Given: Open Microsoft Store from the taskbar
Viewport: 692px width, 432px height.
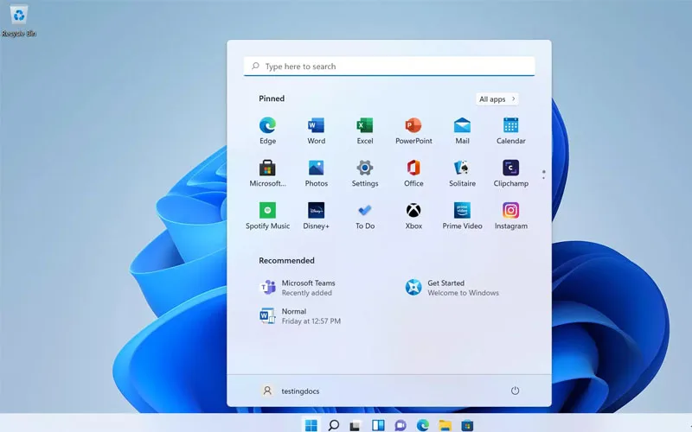Looking at the screenshot, I should click(x=467, y=425).
